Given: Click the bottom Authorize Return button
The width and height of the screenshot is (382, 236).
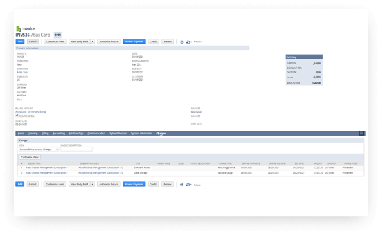Looking at the screenshot, I should (109, 185).
